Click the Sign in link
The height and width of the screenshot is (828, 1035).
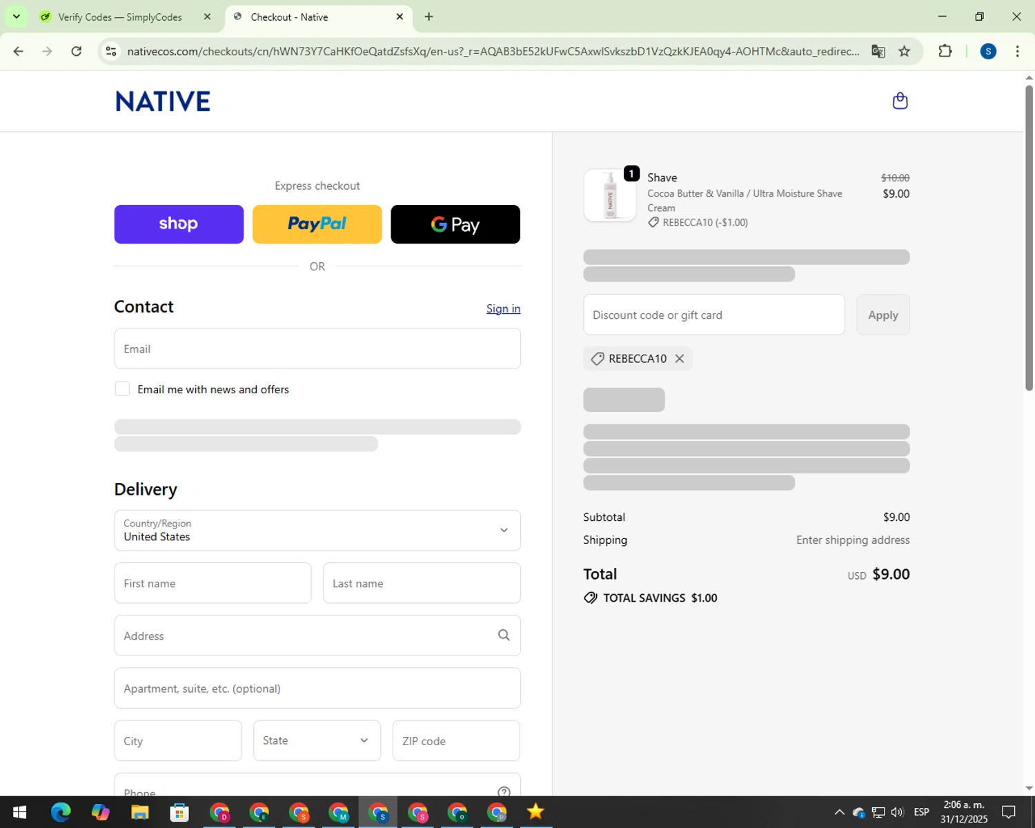(x=503, y=308)
